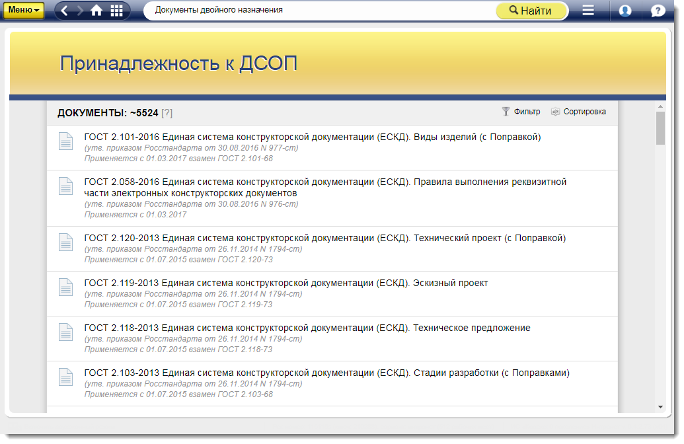
Task: Click the scrollbar down arrow
Action: tap(660, 407)
